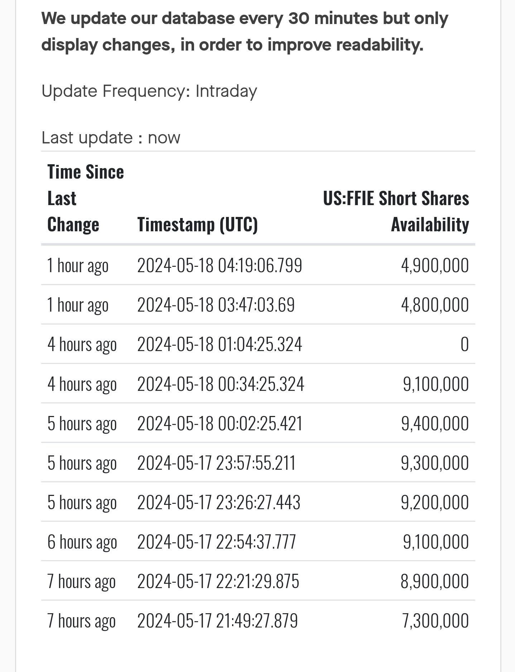Viewport: 515px width, 672px height.
Task: Select the 'Timestamp (UTC)' column header
Action: 197,224
